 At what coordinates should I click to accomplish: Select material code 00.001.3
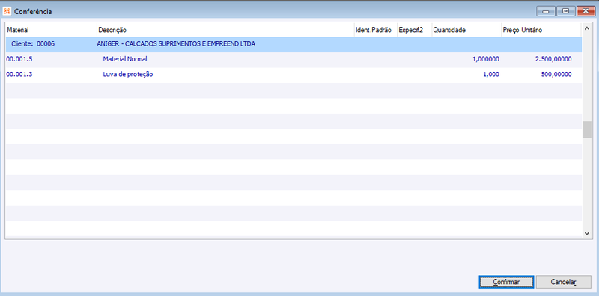click(x=19, y=75)
